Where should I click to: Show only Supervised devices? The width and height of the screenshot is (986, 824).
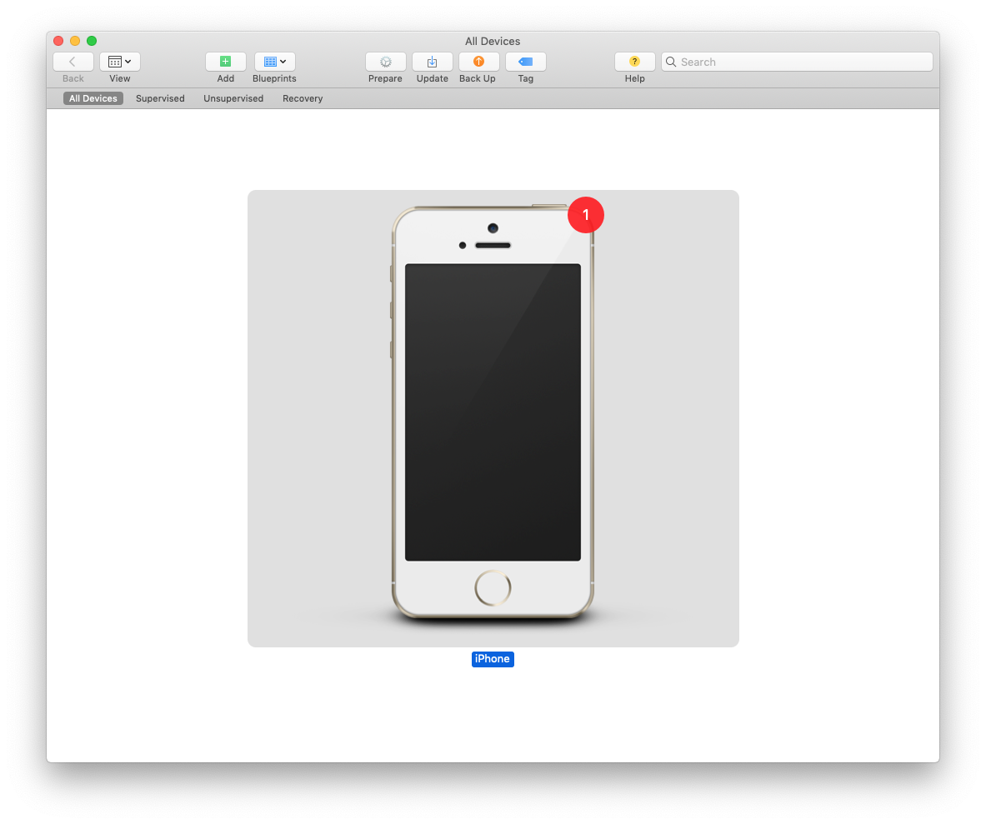coord(160,98)
